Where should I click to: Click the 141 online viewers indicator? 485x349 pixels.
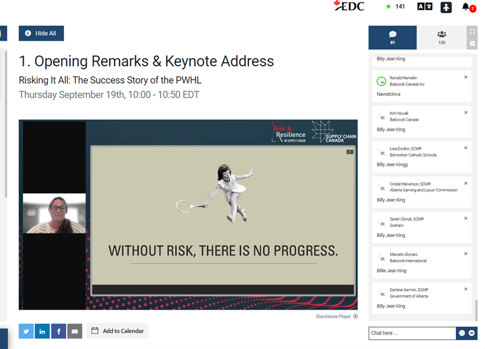[396, 7]
